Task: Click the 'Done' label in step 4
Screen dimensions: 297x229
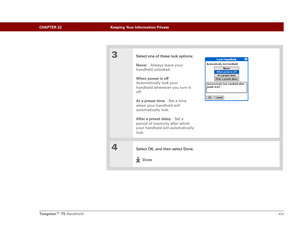Action: [x=147, y=160]
